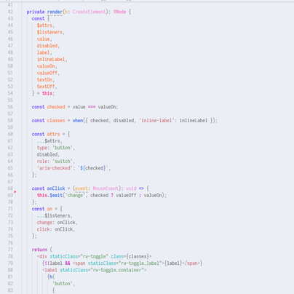Image resolution: width=294 pixels, height=294 pixels.
Task: Click the 'change' string on line 69
Action: pos(75,195)
